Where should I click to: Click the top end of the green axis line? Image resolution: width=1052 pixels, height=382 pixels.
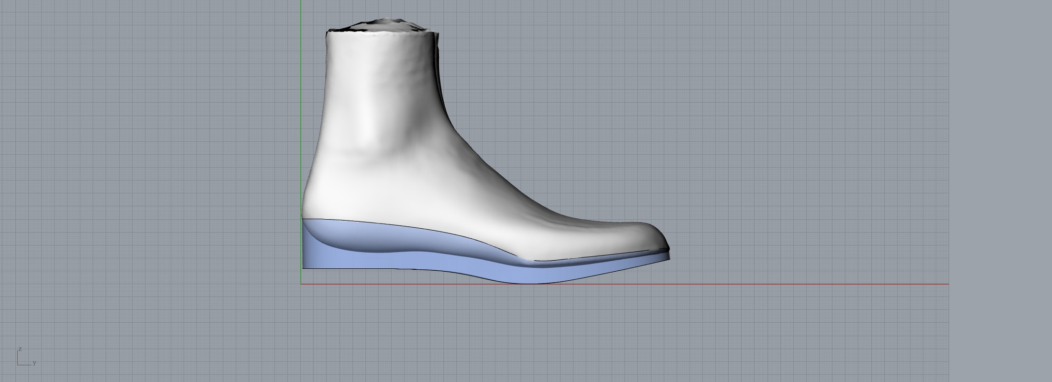[x=301, y=2]
